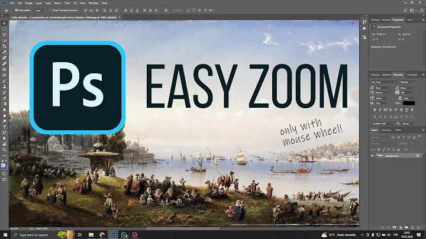Viewport: 426px width, 239px height.
Task: Click the 3D orbit mode icon
Action: (188, 10)
